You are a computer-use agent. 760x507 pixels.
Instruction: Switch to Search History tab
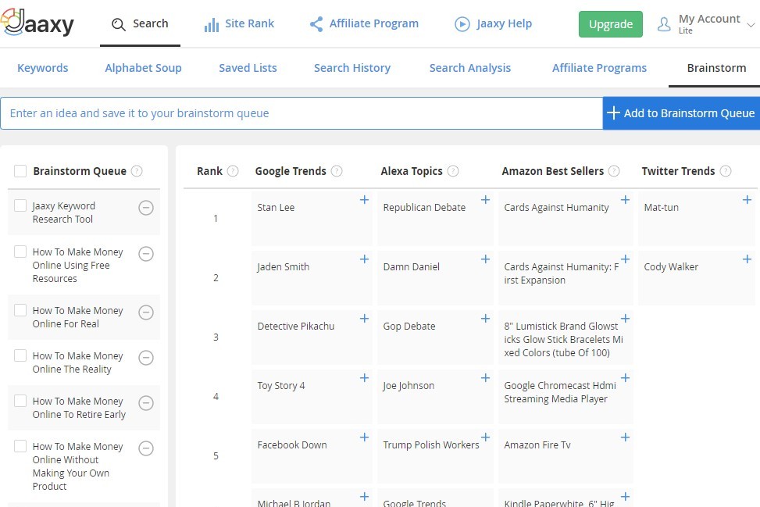coord(352,68)
